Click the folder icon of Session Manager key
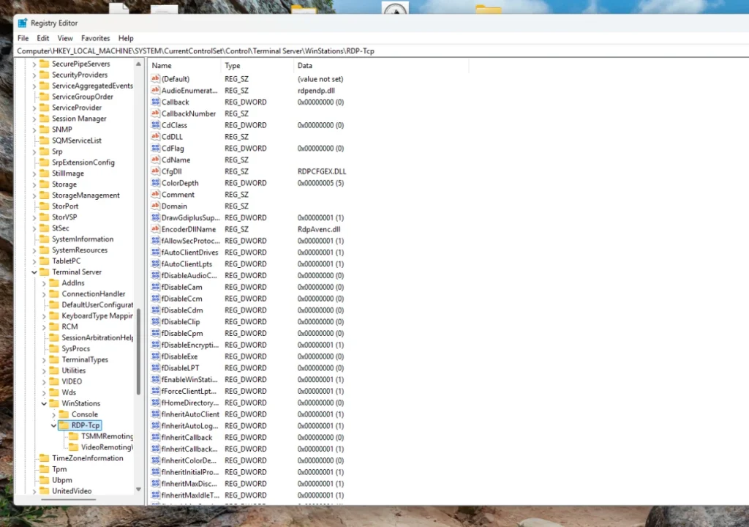This screenshot has height=527, width=749. tap(45, 118)
